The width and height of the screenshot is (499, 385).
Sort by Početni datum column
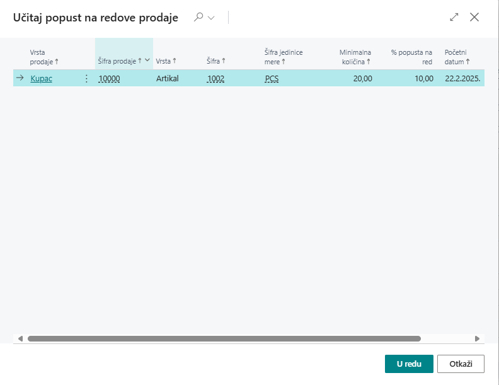457,57
